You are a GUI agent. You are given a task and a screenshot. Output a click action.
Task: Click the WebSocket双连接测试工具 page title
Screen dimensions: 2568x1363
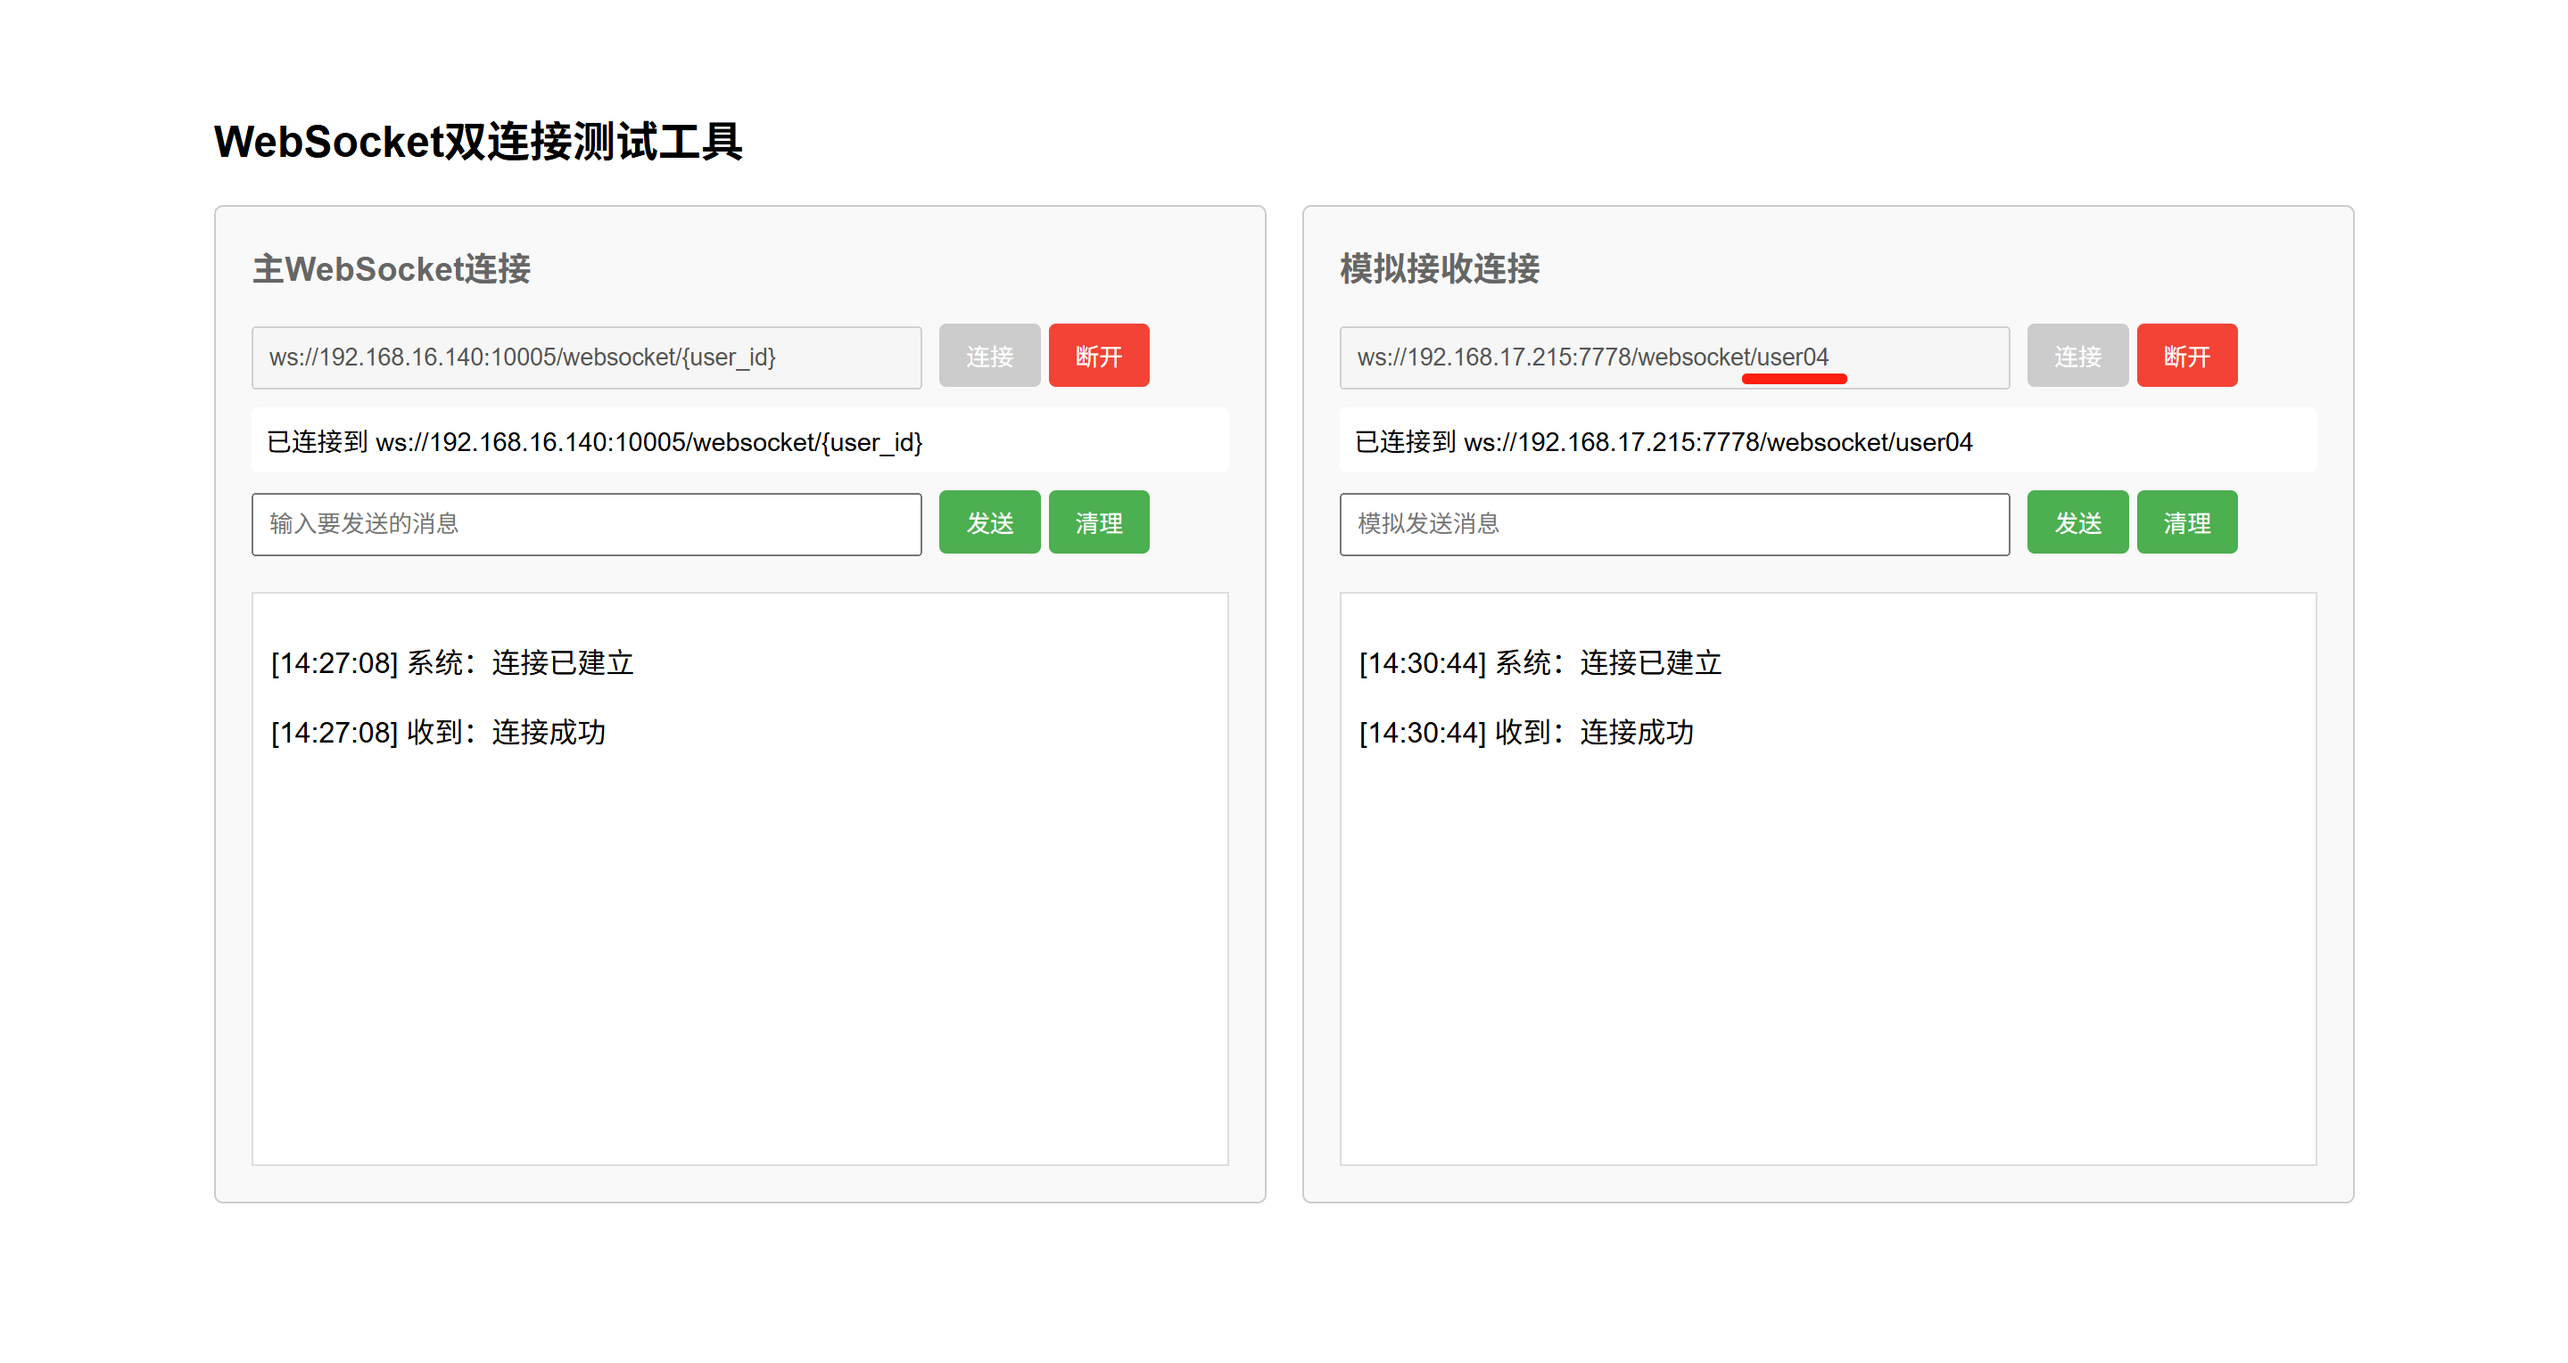click(x=477, y=141)
